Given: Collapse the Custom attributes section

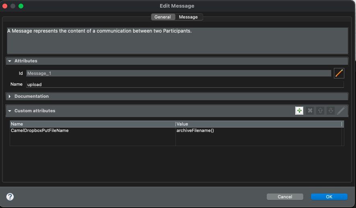Looking at the screenshot, I should 10,111.
